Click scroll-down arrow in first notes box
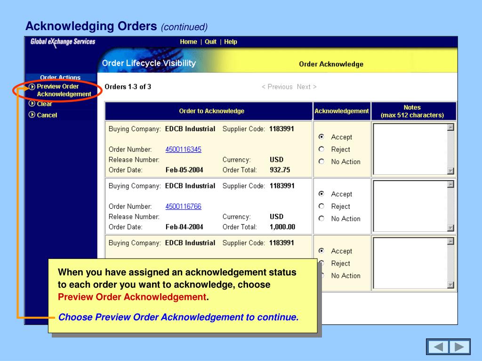 click(450, 171)
